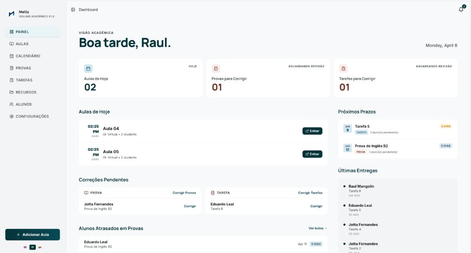471x253 pixels.
Task: Open Provas section in sidebar
Action: [23, 68]
